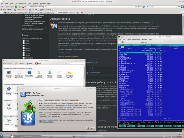Follow the www.kde.org link
This screenshot has height=138, width=184.
point(49,120)
